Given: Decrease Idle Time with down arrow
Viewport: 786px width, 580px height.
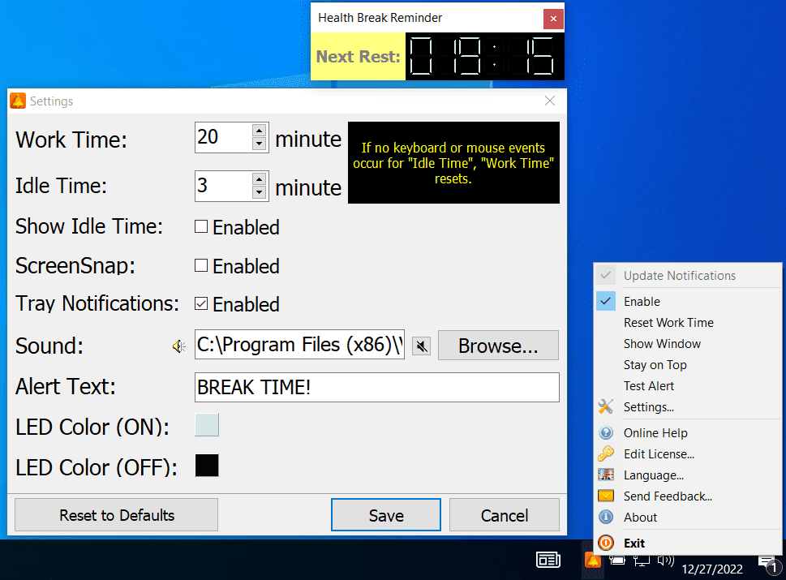Looking at the screenshot, I should 259,193.
